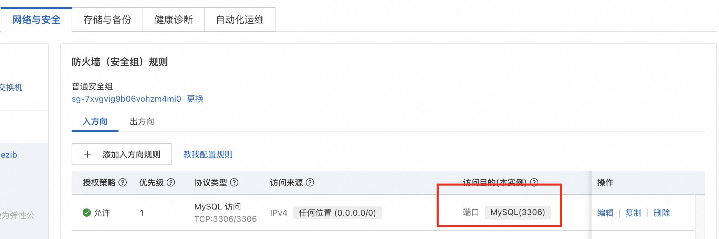Click 更换 to change security group
Image resolution: width=719 pixels, height=239 pixels.
[195, 99]
